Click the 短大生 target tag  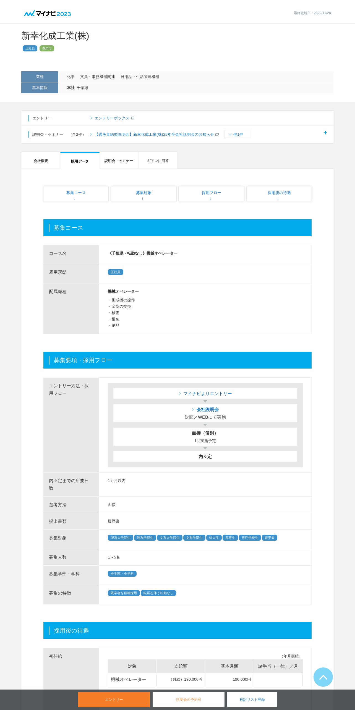[x=214, y=538]
